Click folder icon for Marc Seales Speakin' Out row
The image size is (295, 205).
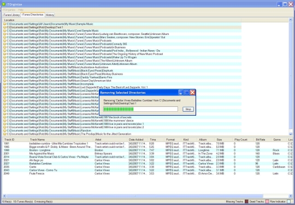pyautogui.click(x=5, y=38)
